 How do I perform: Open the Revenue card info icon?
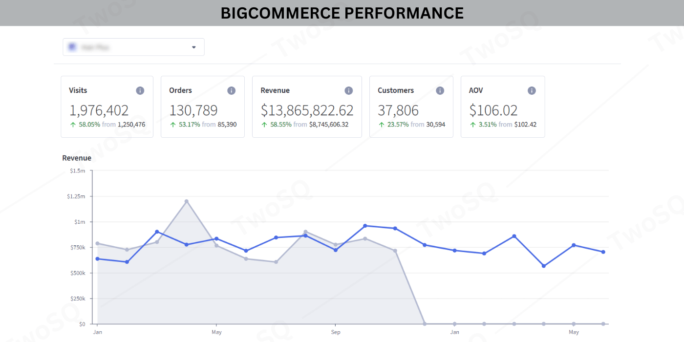click(x=348, y=91)
